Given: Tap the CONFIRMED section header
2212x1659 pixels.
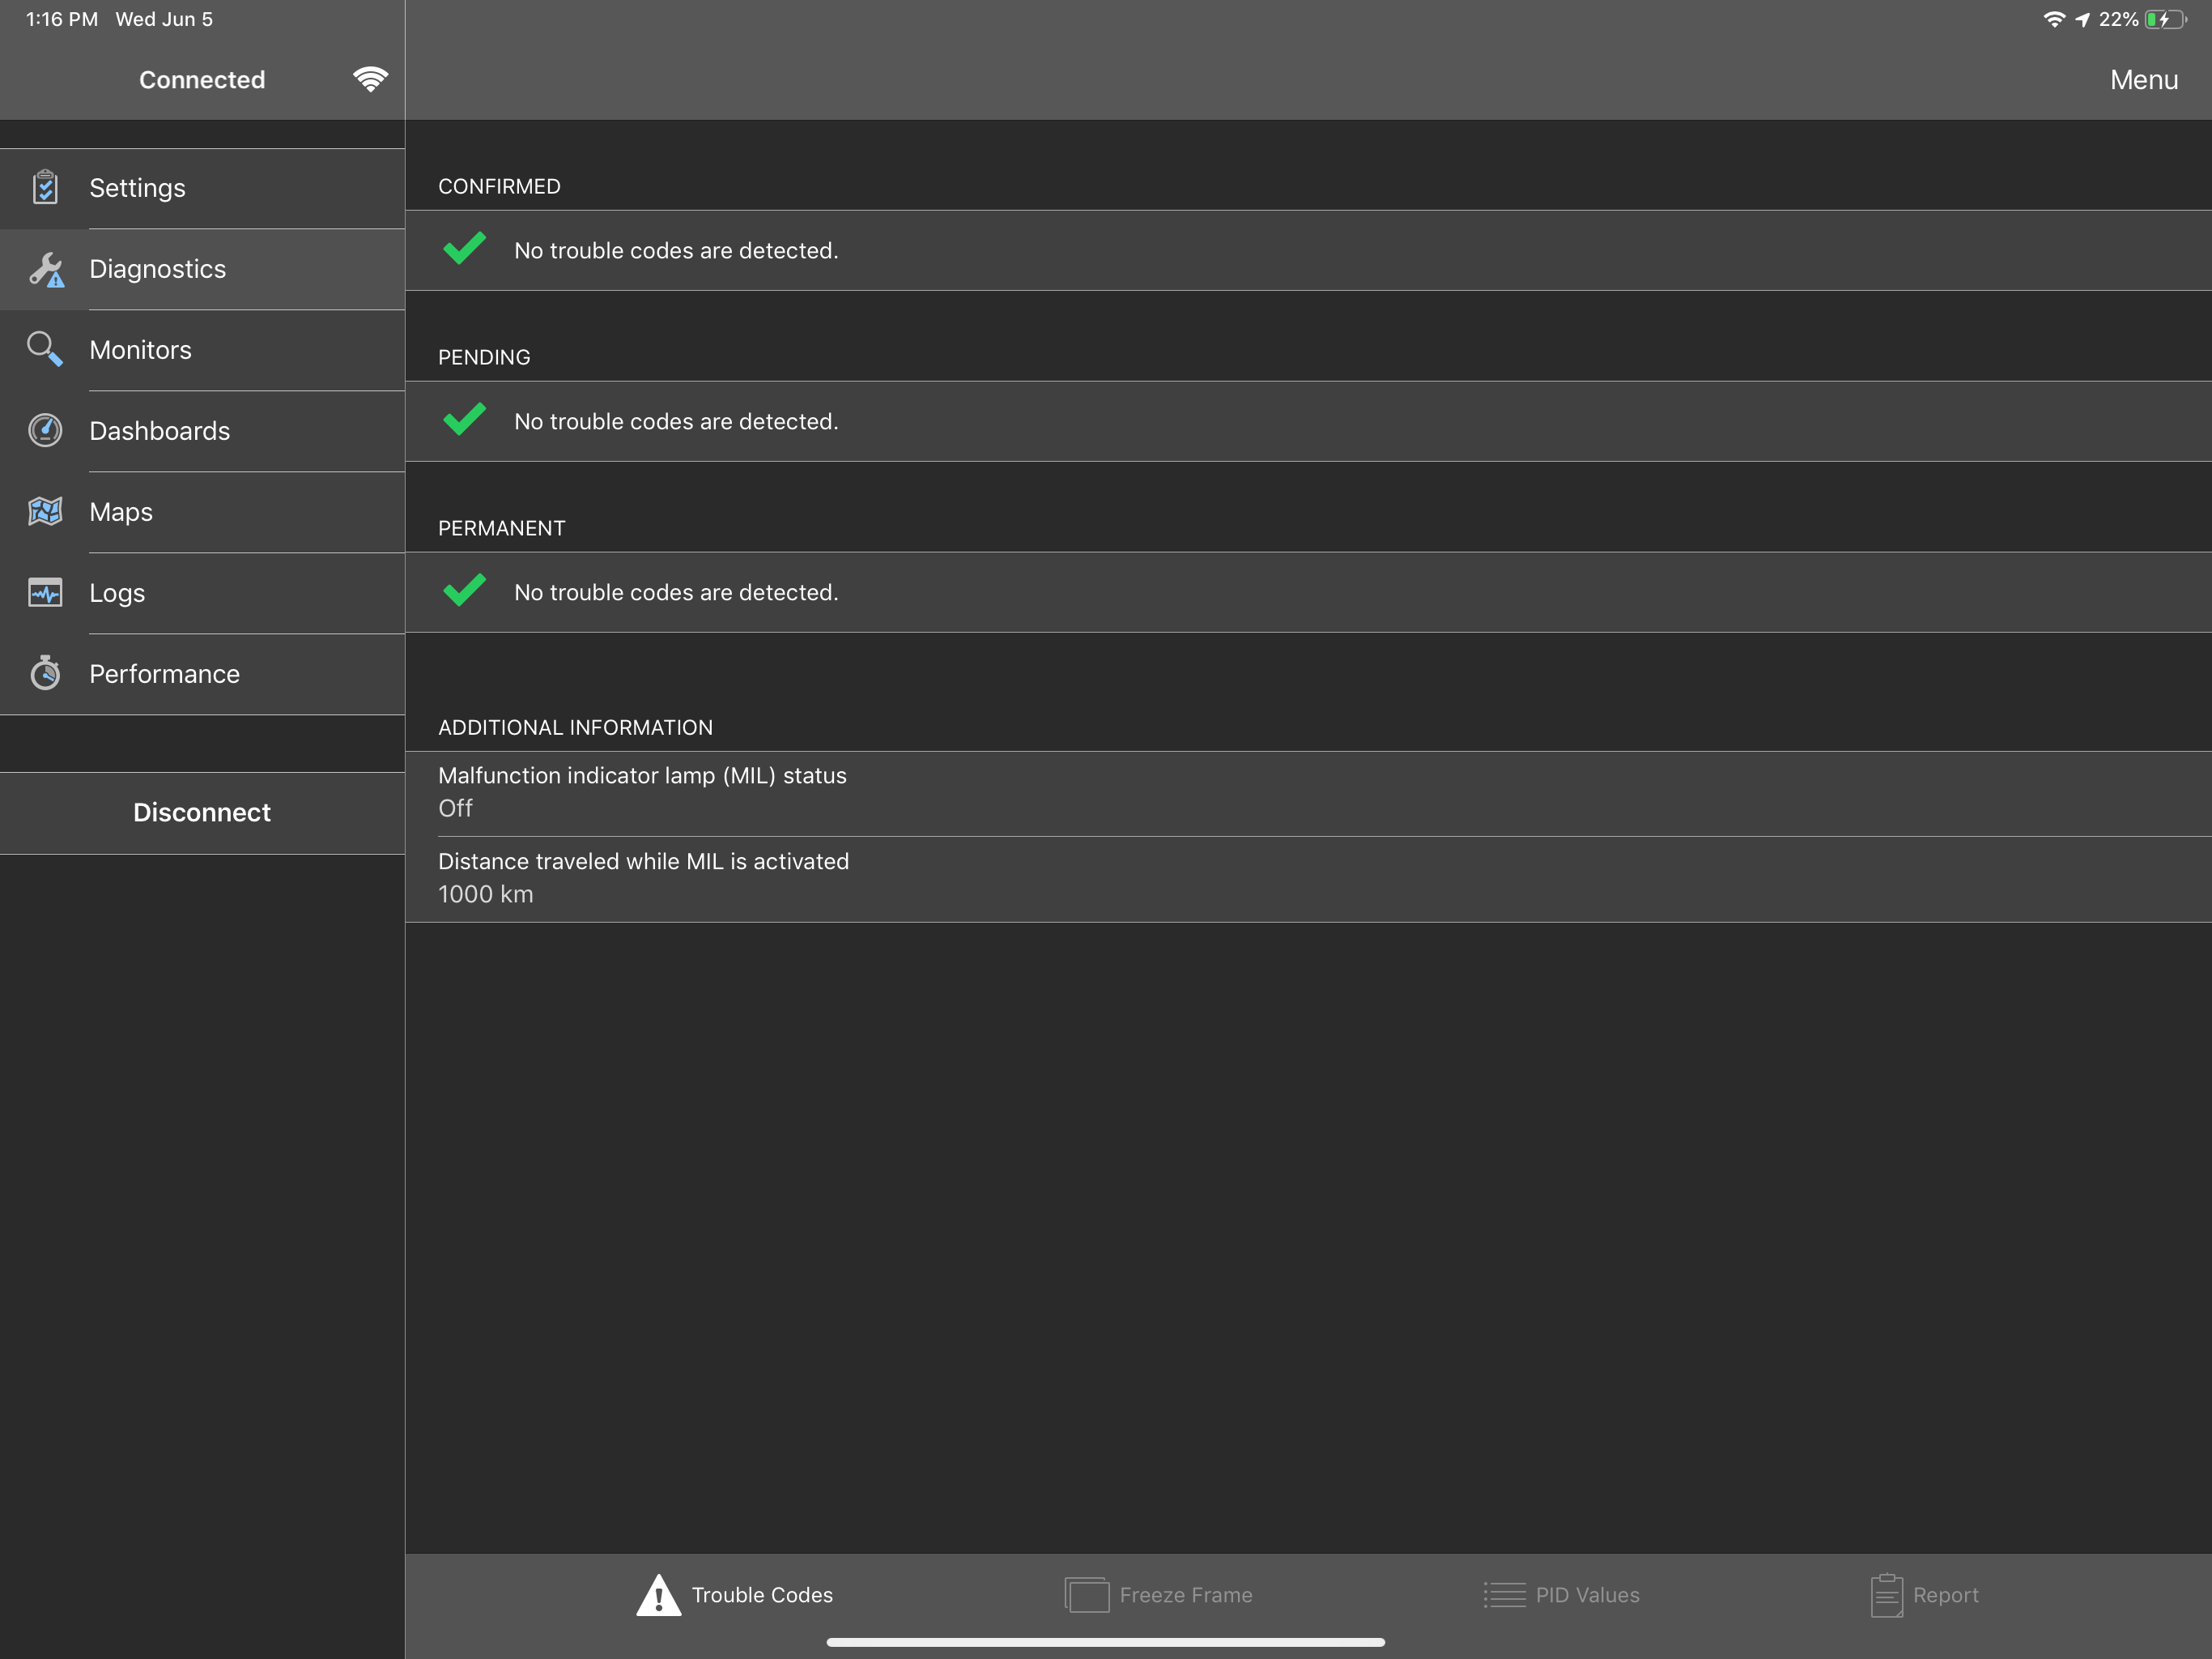Looking at the screenshot, I should click(499, 186).
